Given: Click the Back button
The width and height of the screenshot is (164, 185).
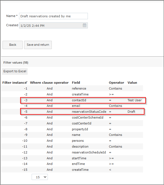Looking at the screenshot, I should pos(13,45).
